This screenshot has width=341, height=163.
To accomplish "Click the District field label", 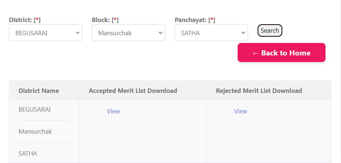I will tap(21, 20).
